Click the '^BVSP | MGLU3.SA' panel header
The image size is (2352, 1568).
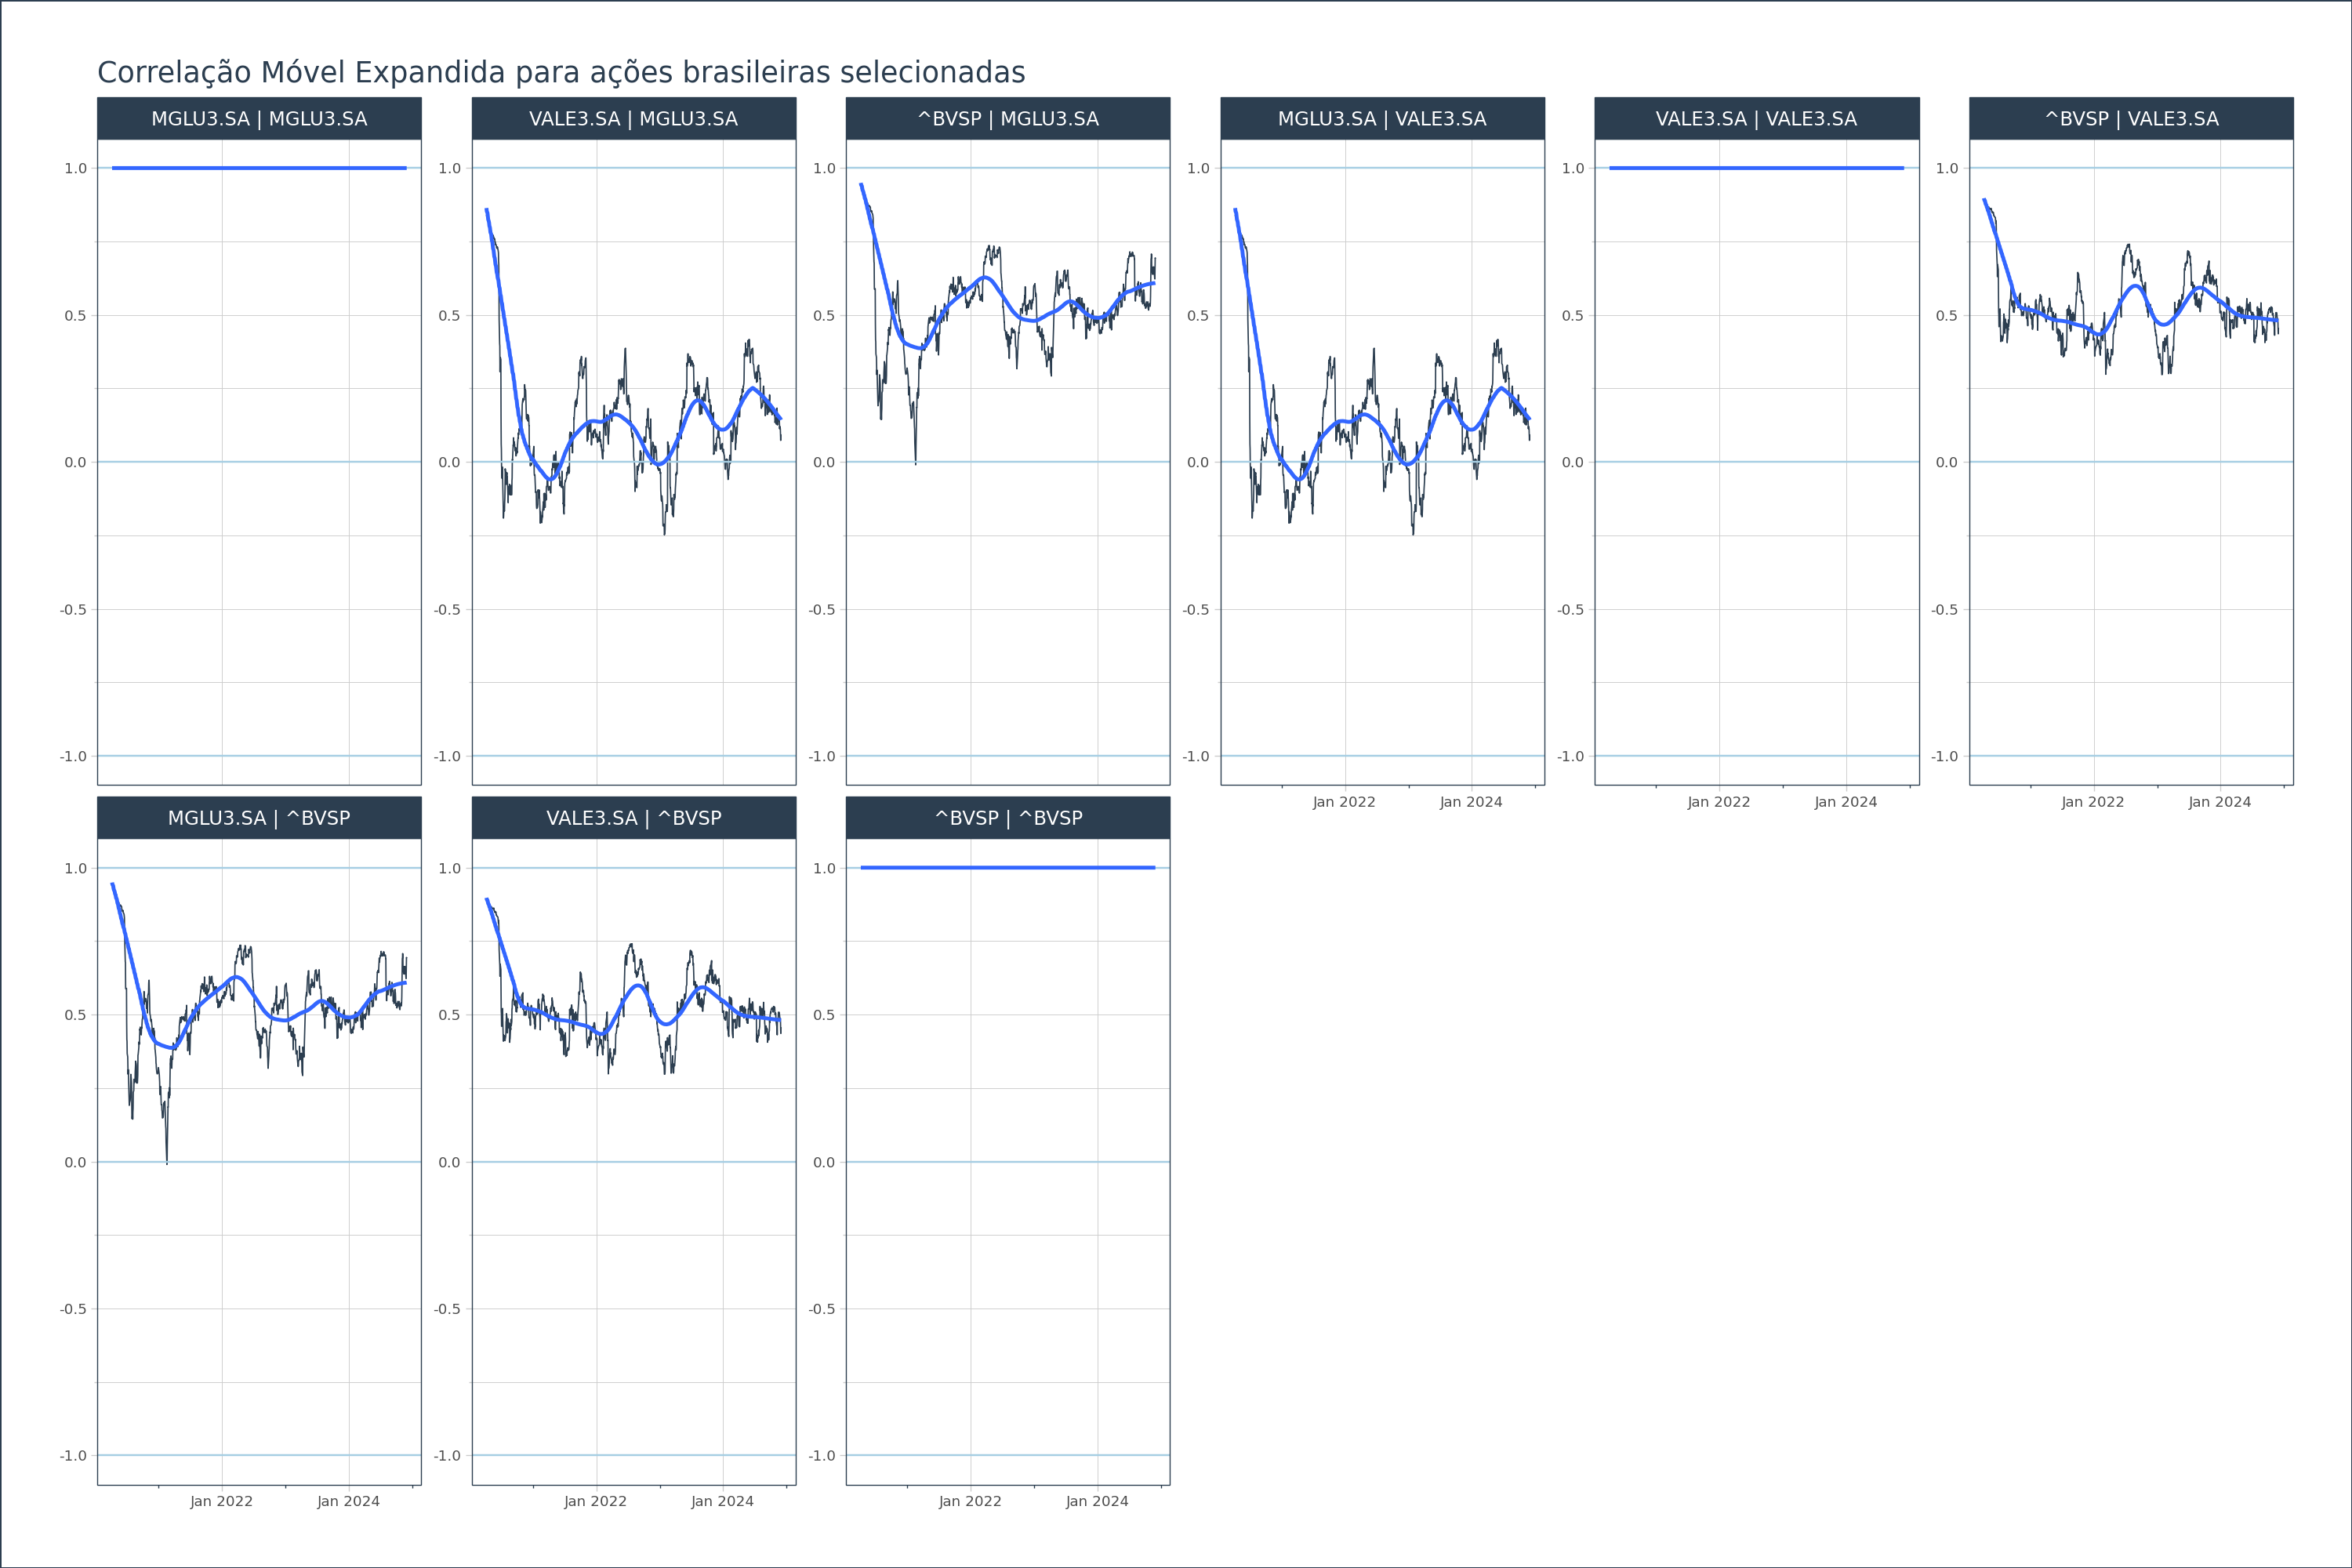(x=1008, y=118)
